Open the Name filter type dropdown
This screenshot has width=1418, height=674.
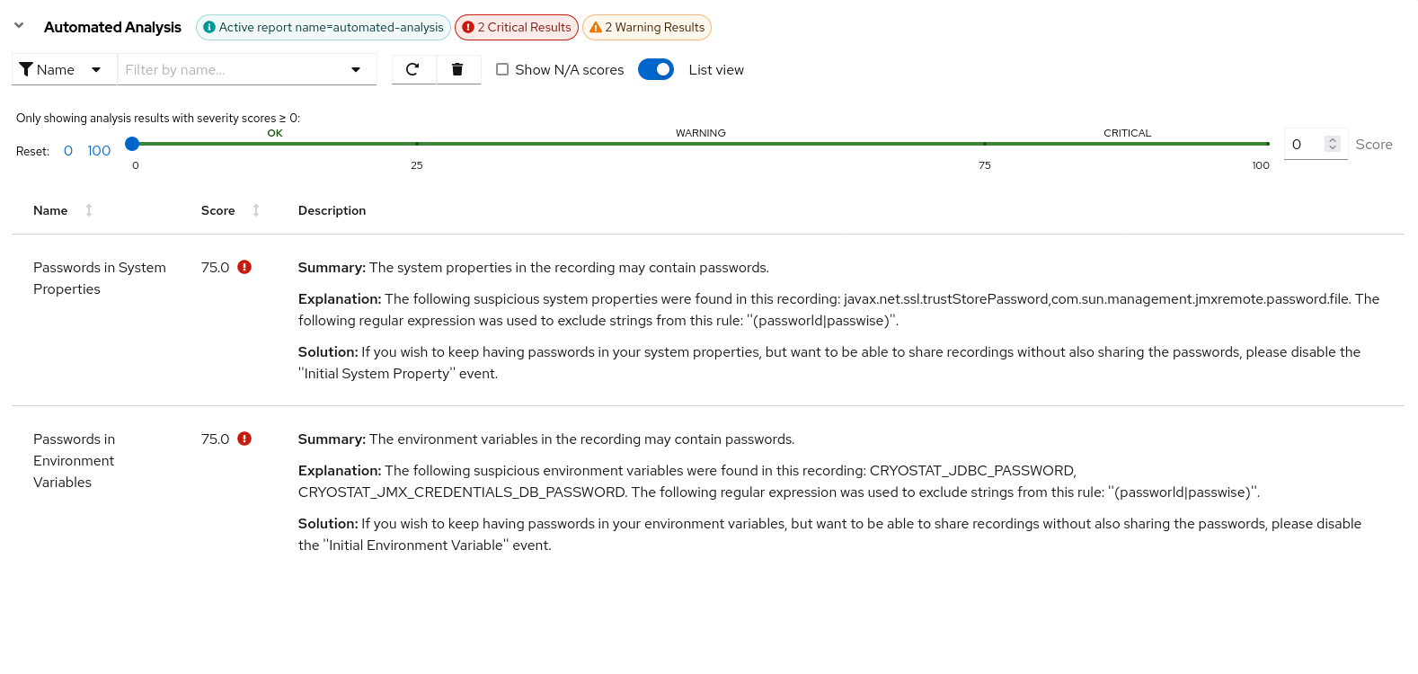[63, 69]
